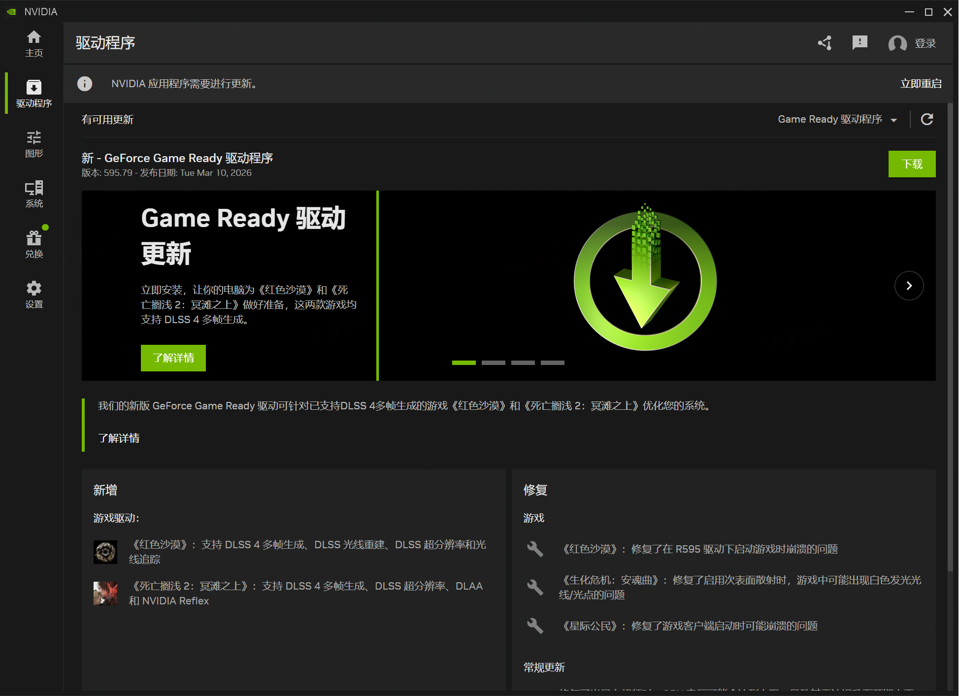The height and width of the screenshot is (696, 959).
Task: Refresh driver updates with circular arrow
Action: pos(927,119)
